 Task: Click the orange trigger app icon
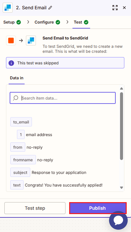[11, 40]
